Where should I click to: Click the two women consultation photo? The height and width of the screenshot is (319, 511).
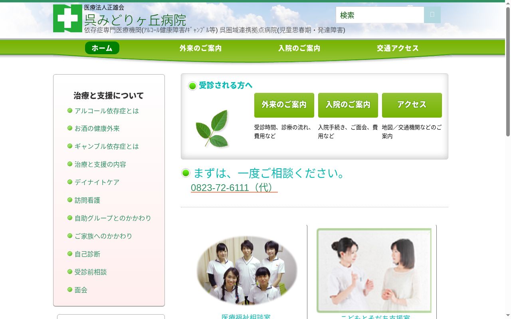374,270
